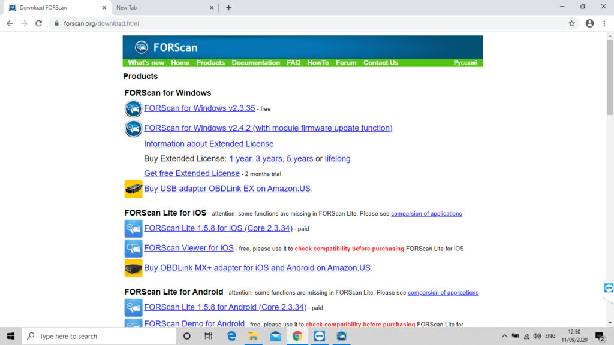Open the Products menu item

point(210,63)
